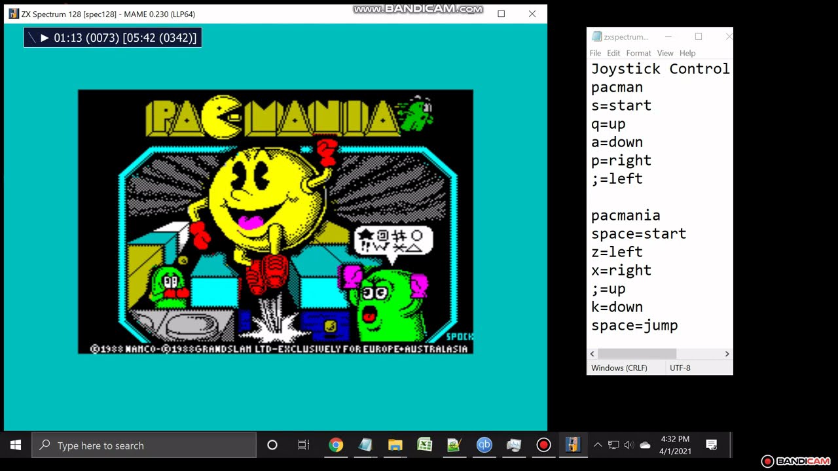
Task: Open the Format menu in Notepad
Action: click(x=638, y=53)
